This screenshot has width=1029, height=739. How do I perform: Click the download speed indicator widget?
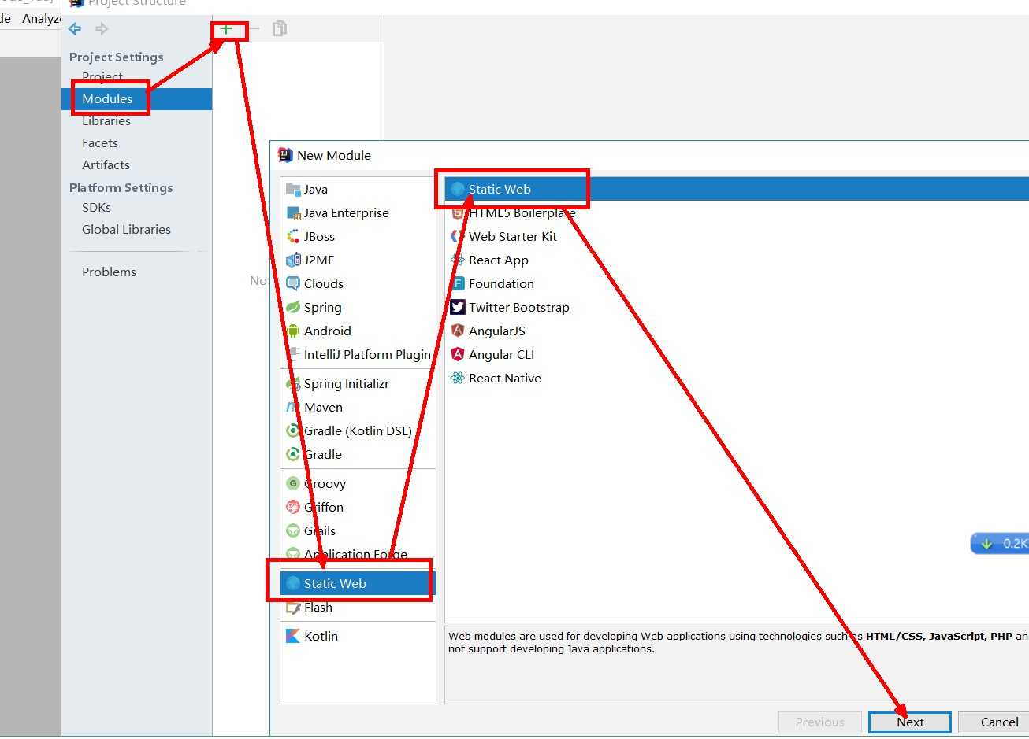coord(999,543)
